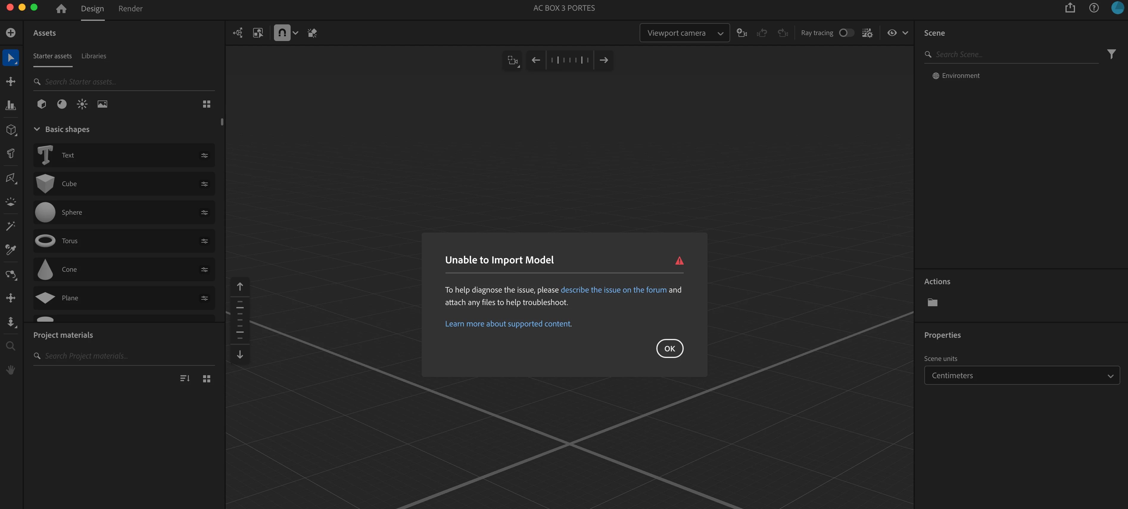Open the Scene units Centimeters dropdown

[1022, 375]
